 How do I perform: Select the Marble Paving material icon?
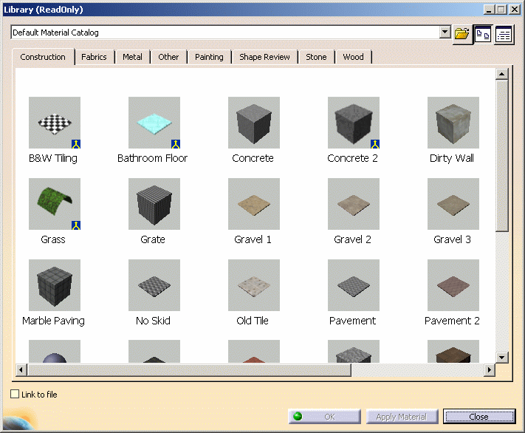pyautogui.click(x=54, y=285)
